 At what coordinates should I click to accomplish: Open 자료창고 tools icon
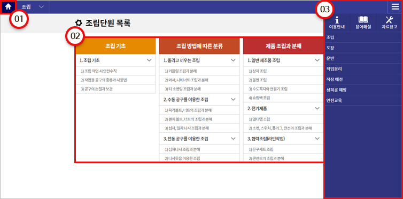pos(390,22)
